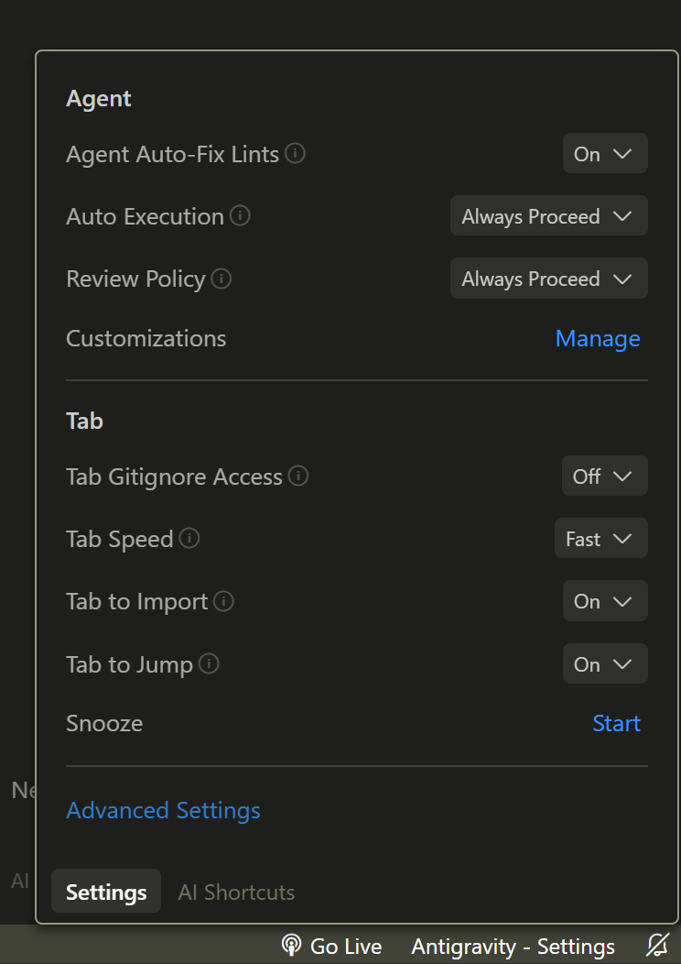681x964 pixels.
Task: Toggle the Tab to Import On dropdown
Action: point(605,602)
